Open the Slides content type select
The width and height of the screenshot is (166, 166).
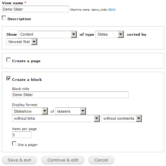[109, 34]
